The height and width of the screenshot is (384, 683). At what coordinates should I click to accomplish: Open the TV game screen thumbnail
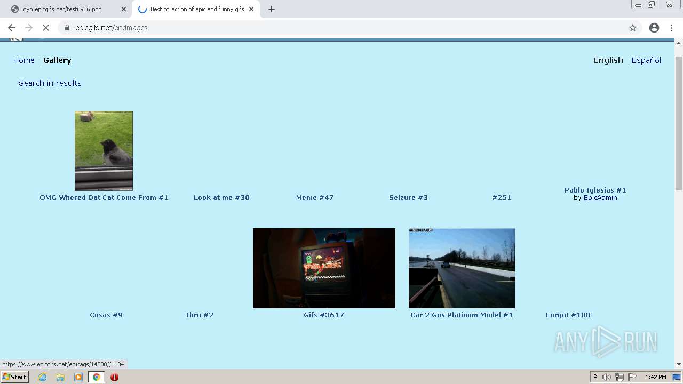click(324, 268)
